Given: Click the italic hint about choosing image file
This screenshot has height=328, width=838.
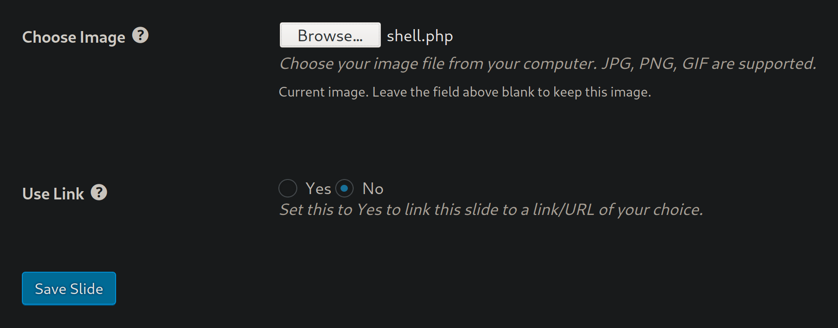Looking at the screenshot, I should [548, 64].
